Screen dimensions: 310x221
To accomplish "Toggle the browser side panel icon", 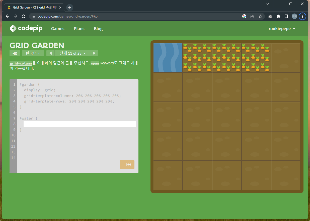I will point(286,16).
